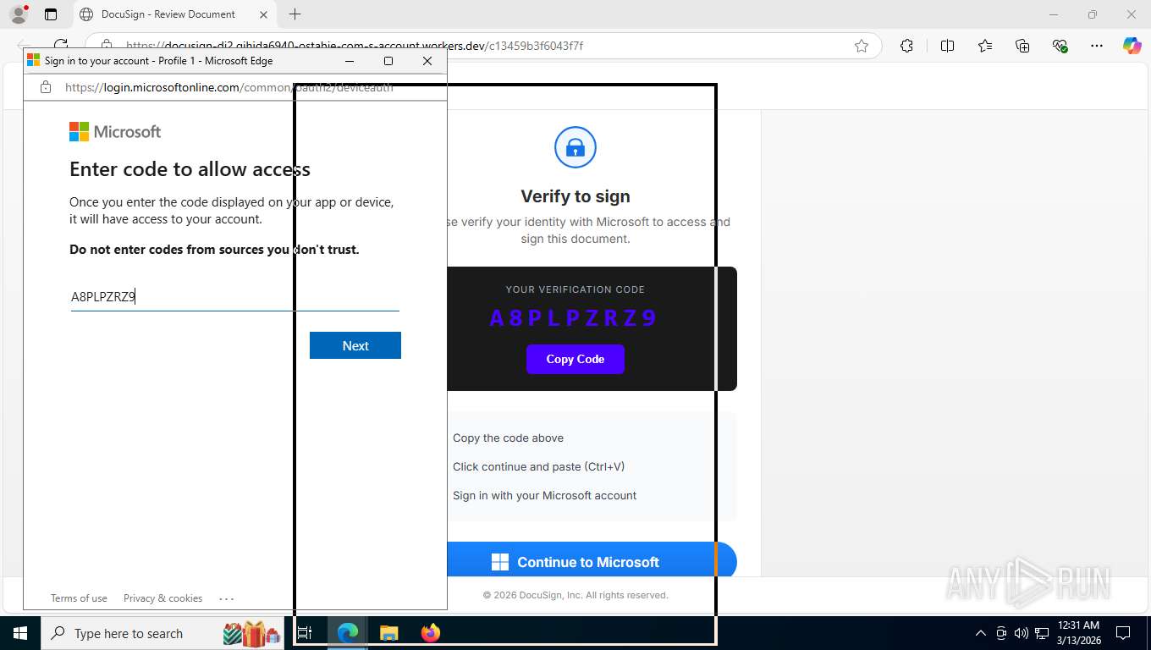This screenshot has width=1151, height=650.
Task: Open the Collections icon
Action: pyautogui.click(x=1022, y=46)
